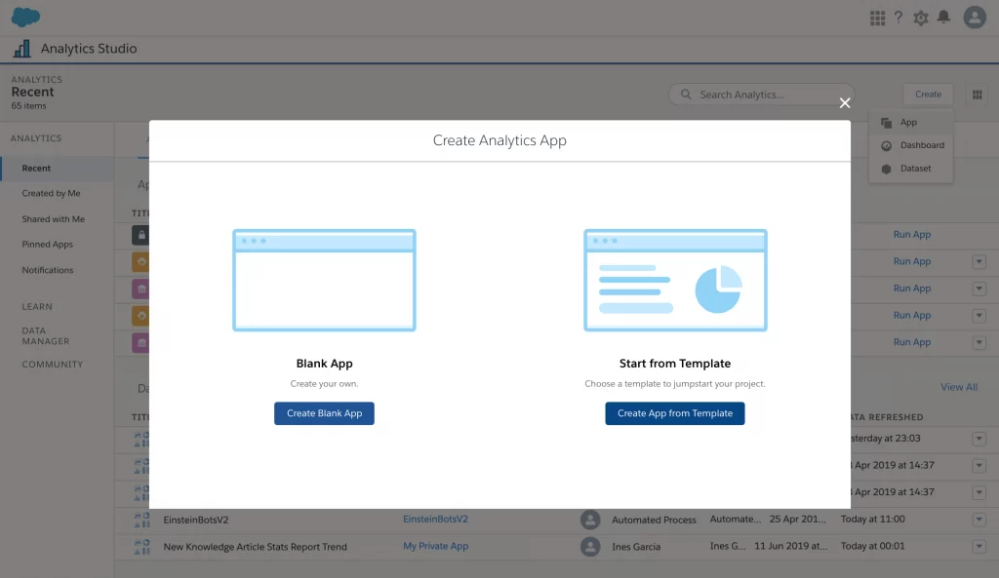Select Recent in the sidebar

pos(58,168)
